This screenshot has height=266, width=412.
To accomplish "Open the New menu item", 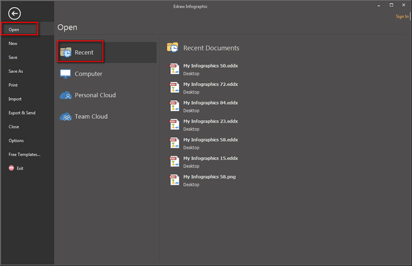I will [x=13, y=44].
